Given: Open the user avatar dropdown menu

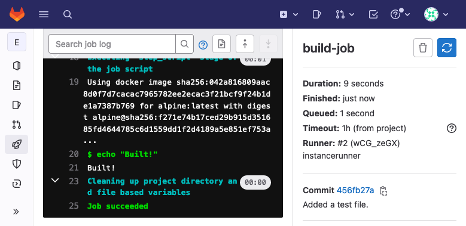Looking at the screenshot, I should tap(436, 14).
